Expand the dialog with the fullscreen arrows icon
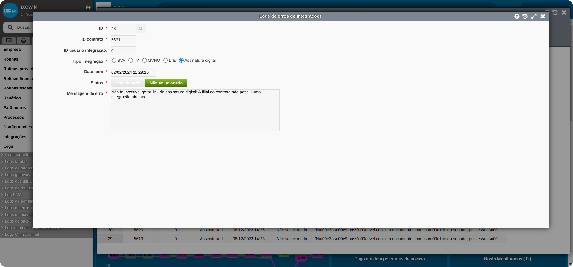Viewport: 573px width, 267px height. tap(534, 16)
